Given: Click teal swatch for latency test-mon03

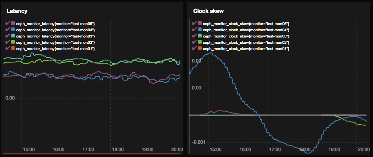Looking at the screenshot, I should tap(13, 36).
